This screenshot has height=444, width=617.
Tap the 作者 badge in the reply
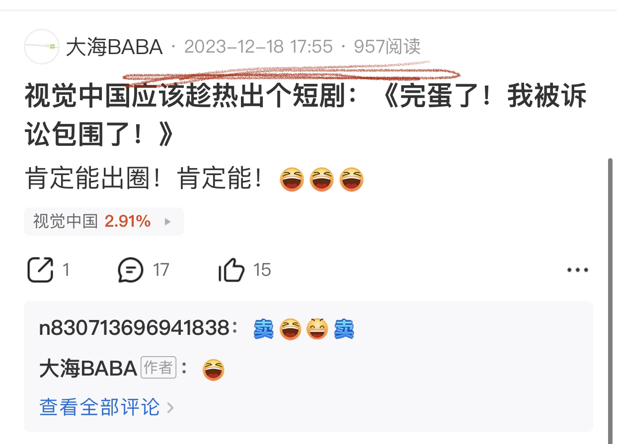(x=158, y=368)
